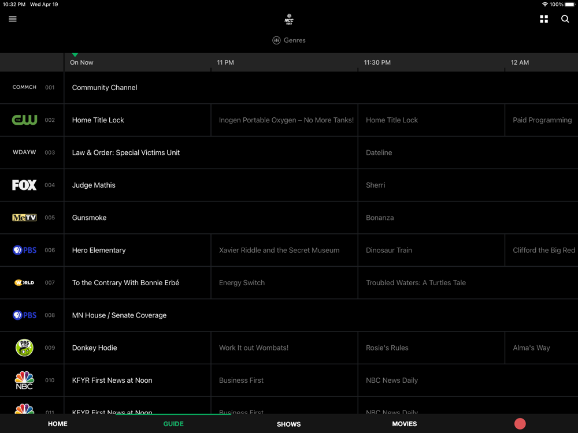The width and height of the screenshot is (578, 433).
Task: Switch to the MOVIES tab
Action: 405,424
